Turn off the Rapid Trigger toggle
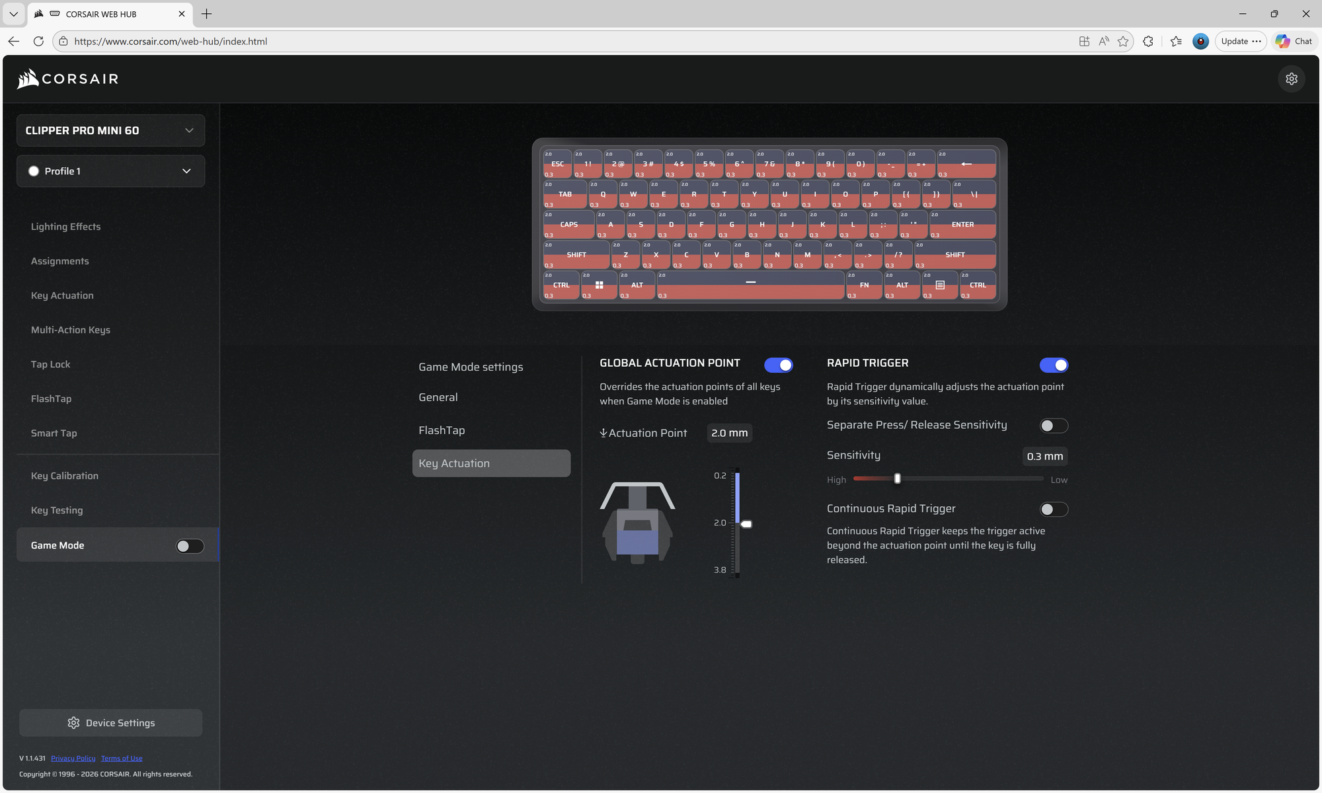This screenshot has width=1322, height=793. pyautogui.click(x=1054, y=365)
